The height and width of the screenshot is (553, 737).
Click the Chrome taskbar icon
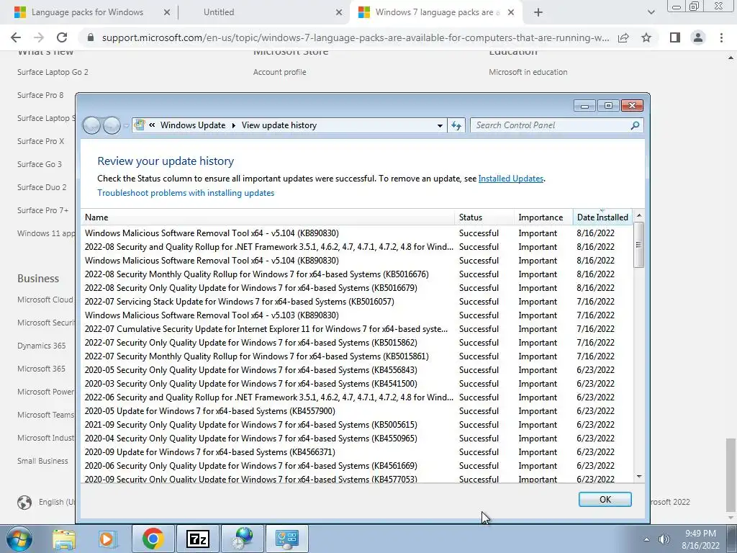153,539
